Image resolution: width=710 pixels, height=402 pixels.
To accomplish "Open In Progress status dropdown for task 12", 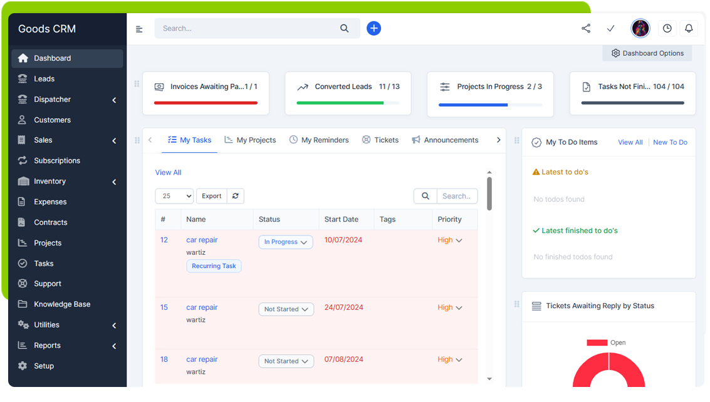I will pyautogui.click(x=286, y=242).
